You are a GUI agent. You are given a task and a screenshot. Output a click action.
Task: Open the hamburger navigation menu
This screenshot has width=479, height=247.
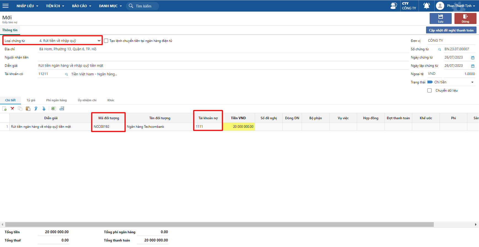click(x=6, y=6)
